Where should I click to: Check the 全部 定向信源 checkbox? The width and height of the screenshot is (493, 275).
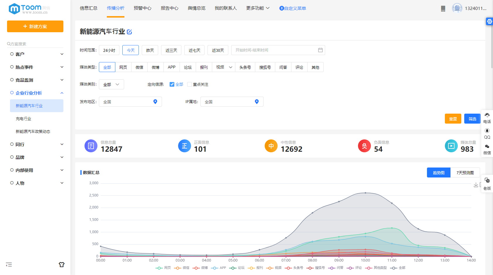point(172,84)
